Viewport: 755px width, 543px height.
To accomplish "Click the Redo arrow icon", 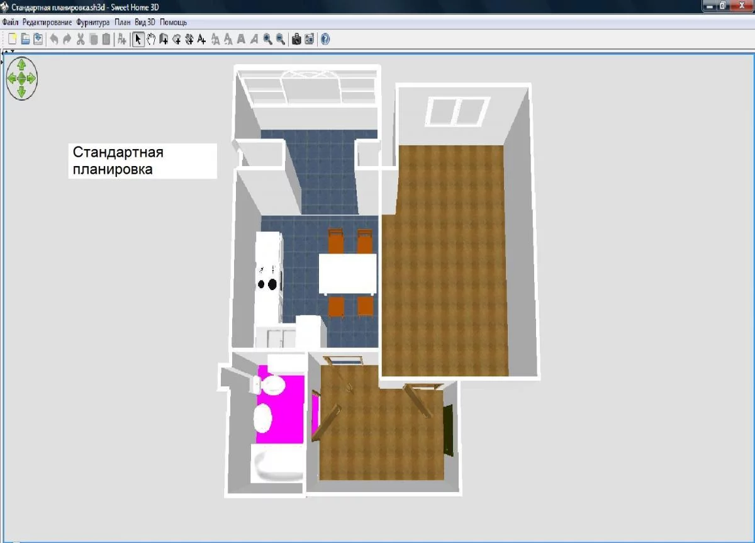I will [67, 39].
